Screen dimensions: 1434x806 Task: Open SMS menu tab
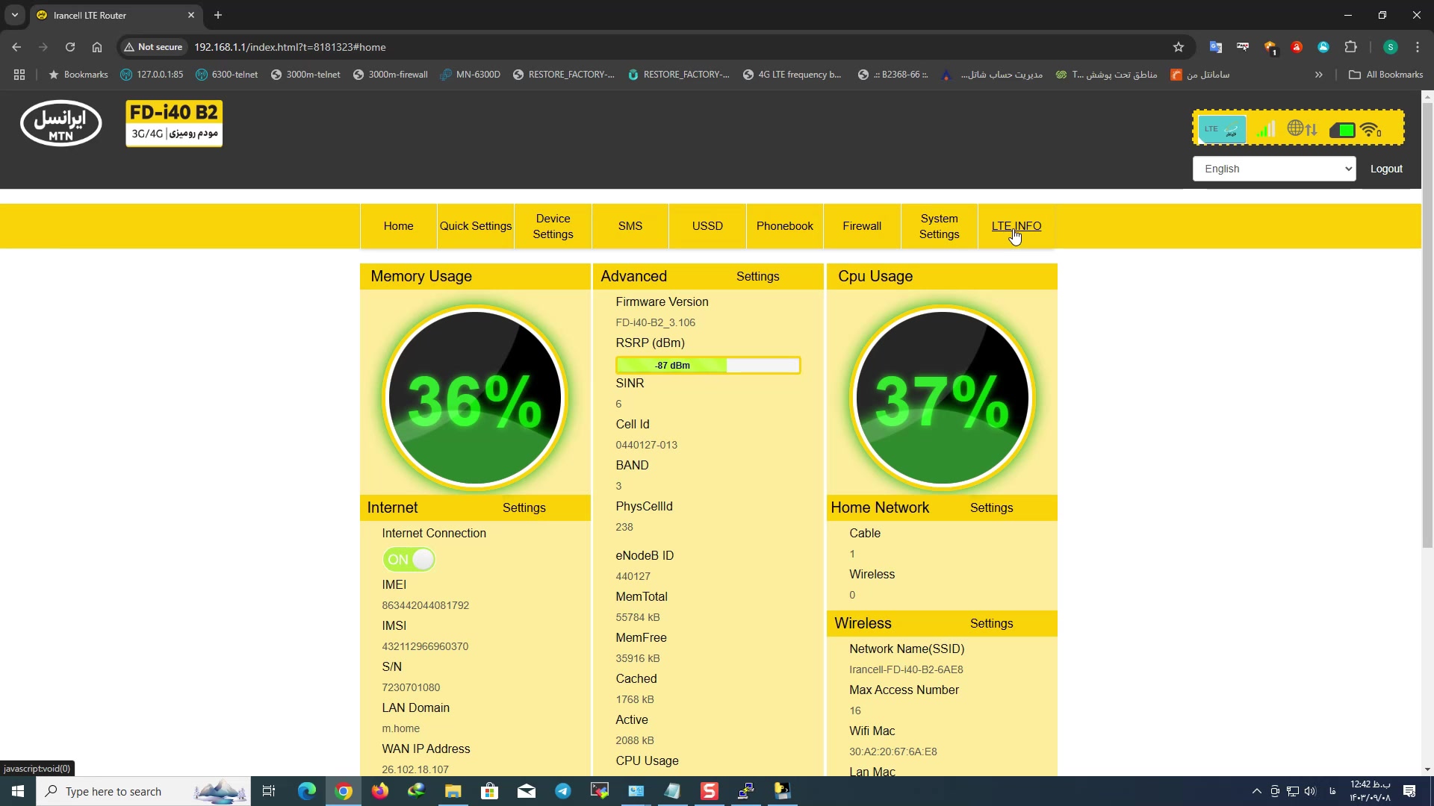pos(630,226)
